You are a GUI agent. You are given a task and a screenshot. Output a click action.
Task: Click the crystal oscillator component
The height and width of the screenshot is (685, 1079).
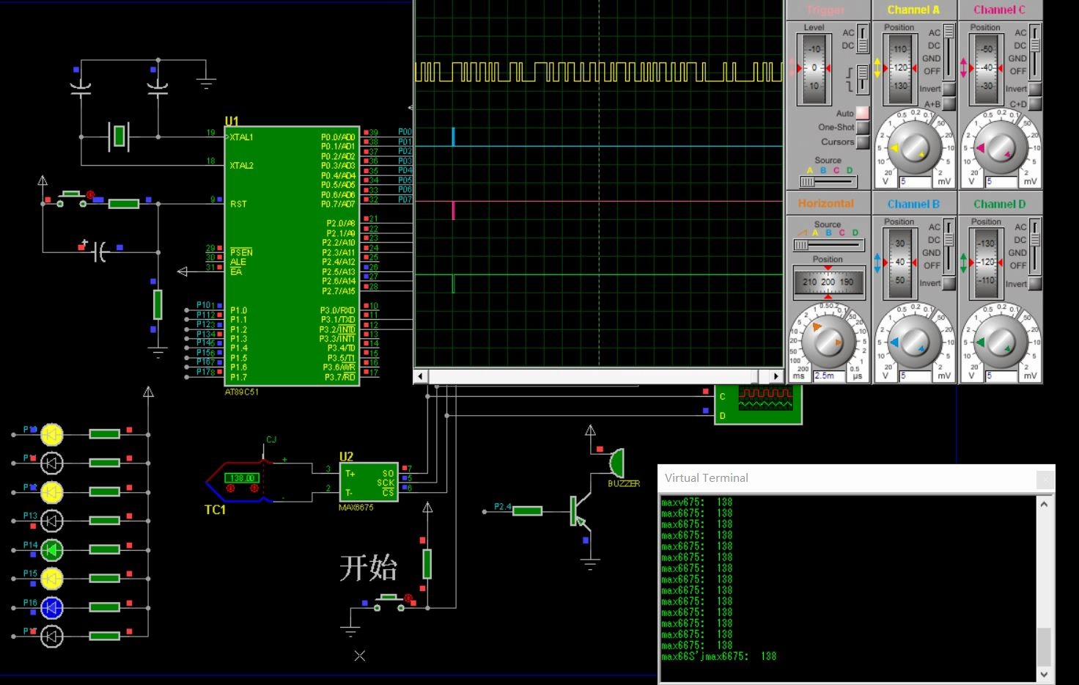click(119, 136)
